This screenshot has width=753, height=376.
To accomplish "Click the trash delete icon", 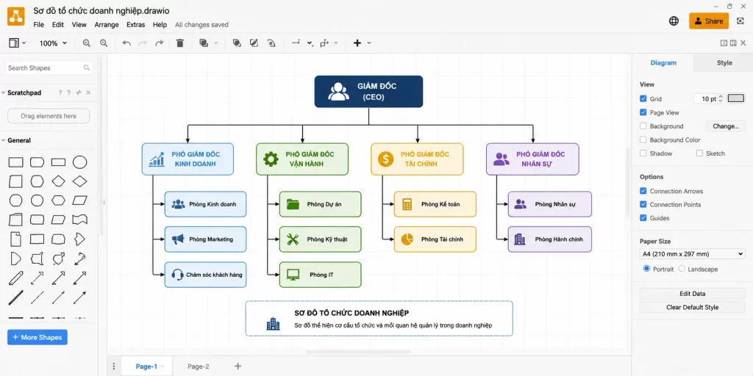I will pyautogui.click(x=180, y=43).
